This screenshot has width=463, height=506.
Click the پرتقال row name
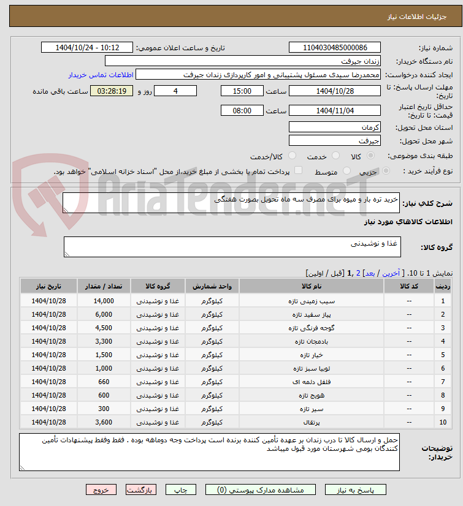click(x=312, y=423)
